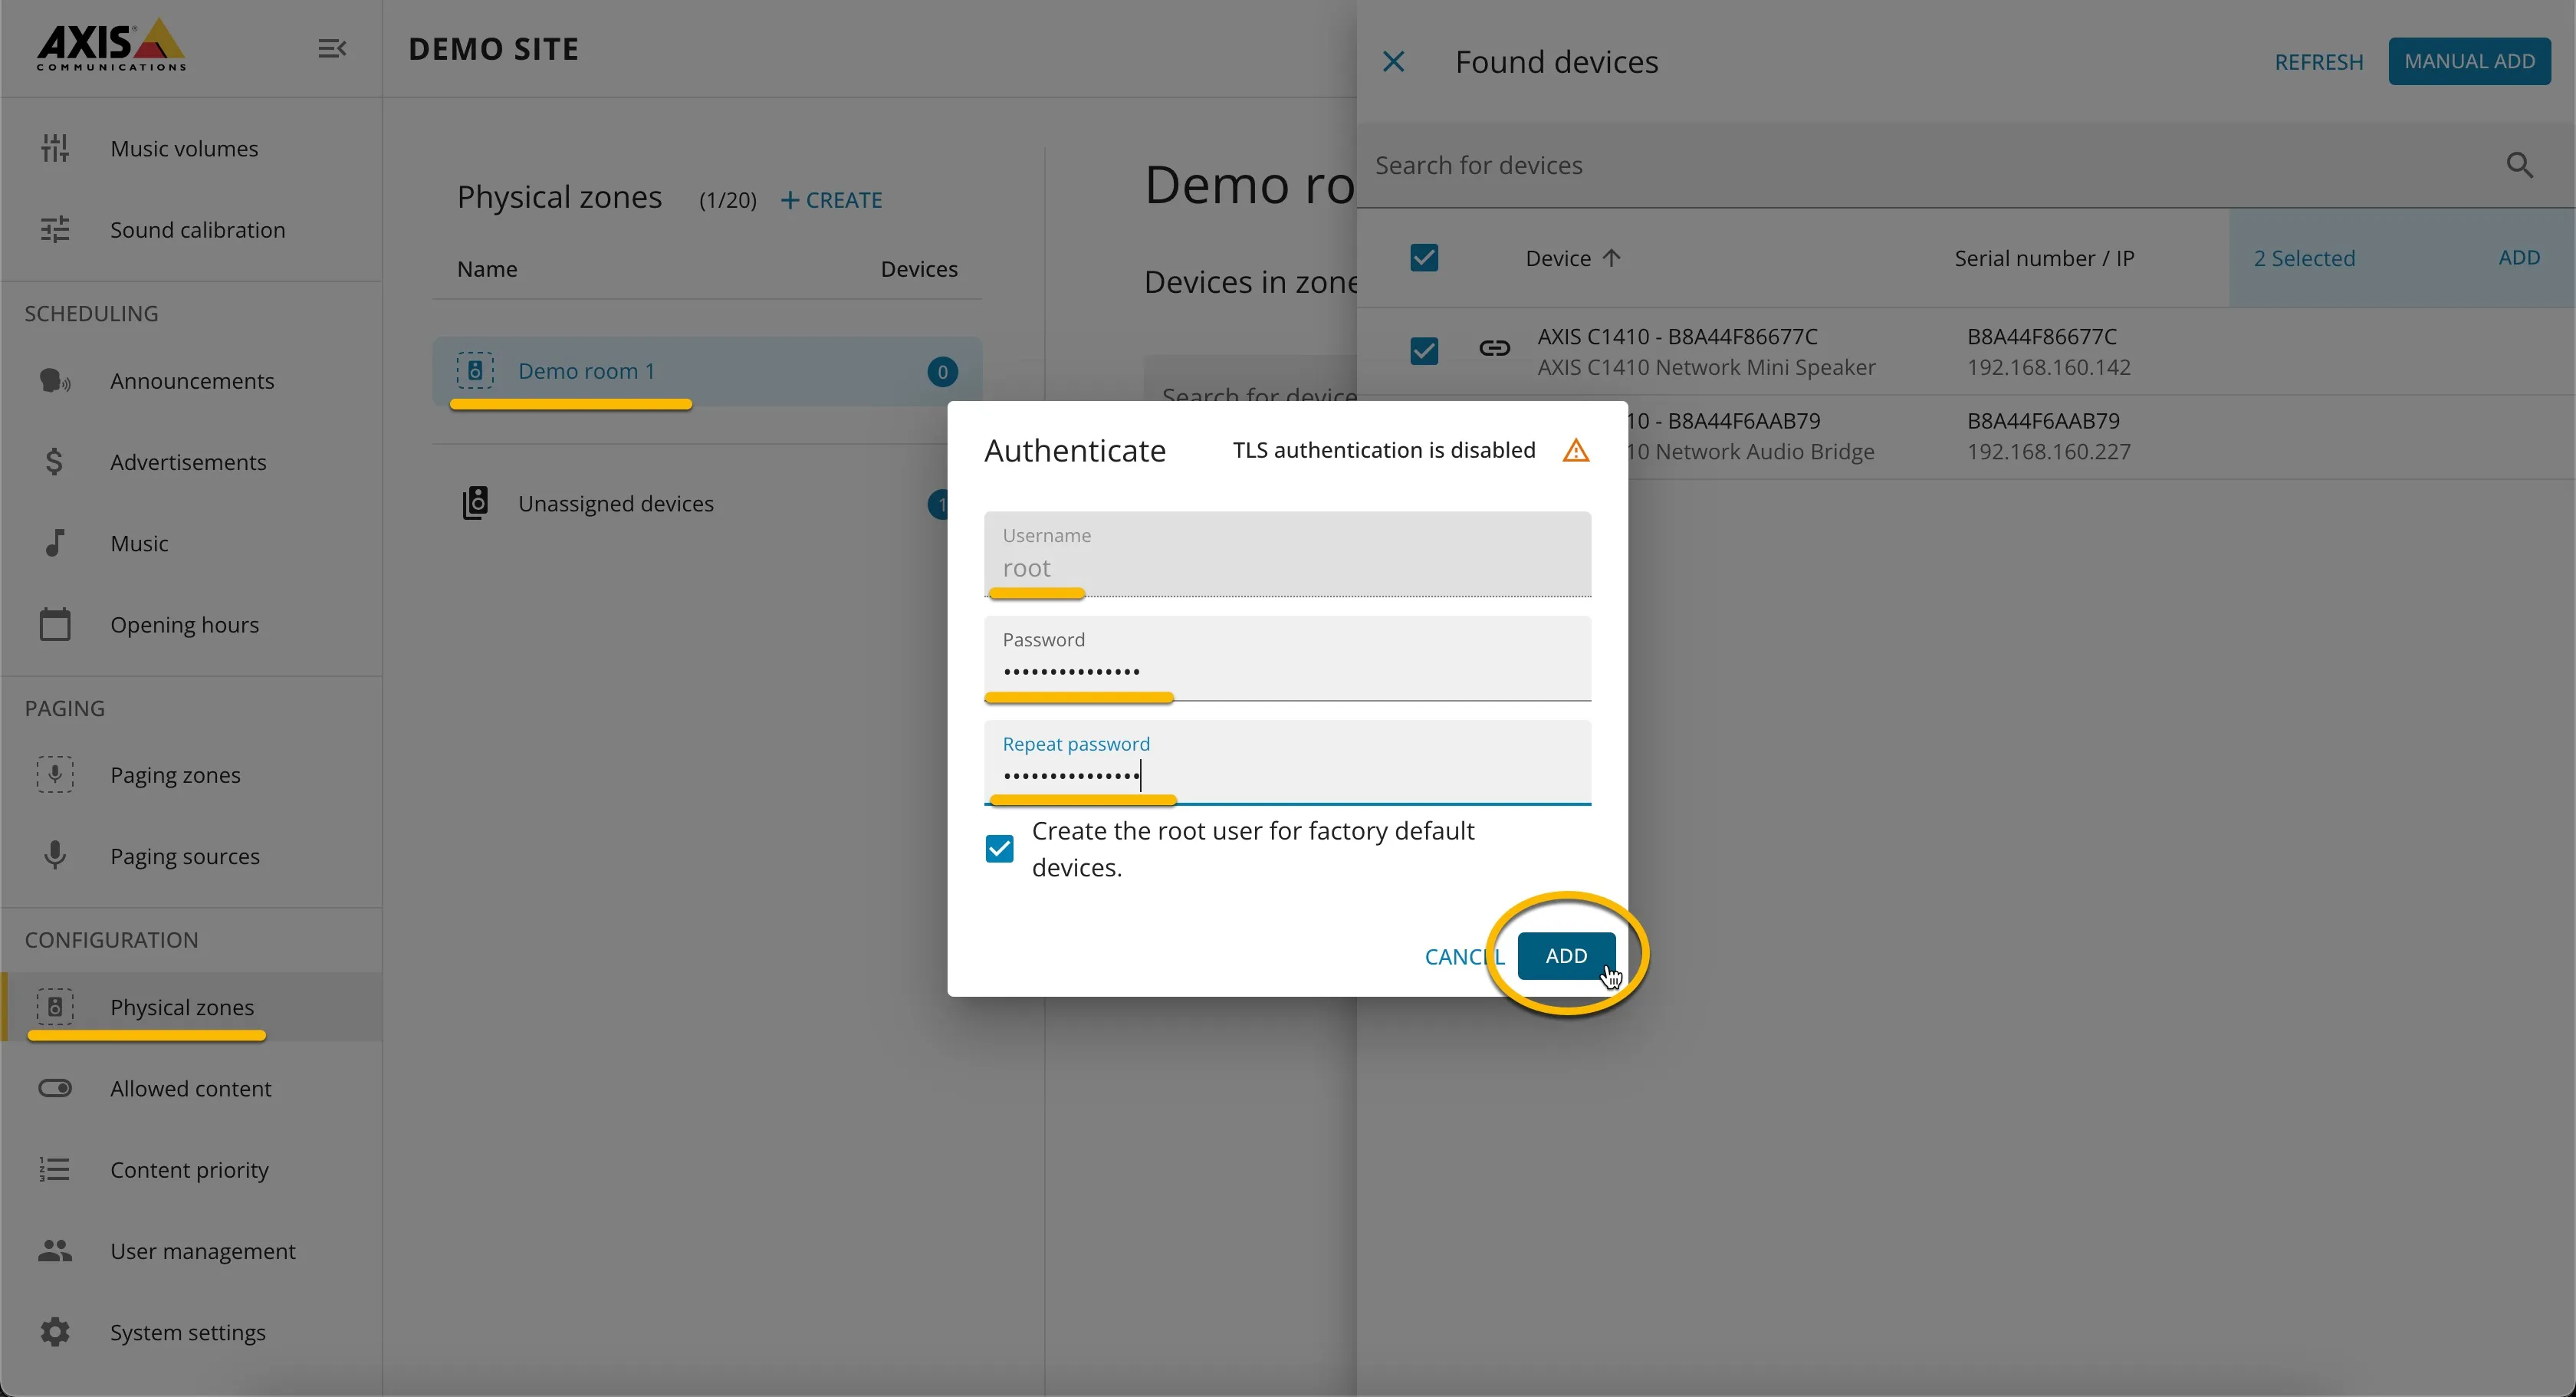Open Music volumes in the sidebar
The image size is (2576, 1397).
pos(184,148)
